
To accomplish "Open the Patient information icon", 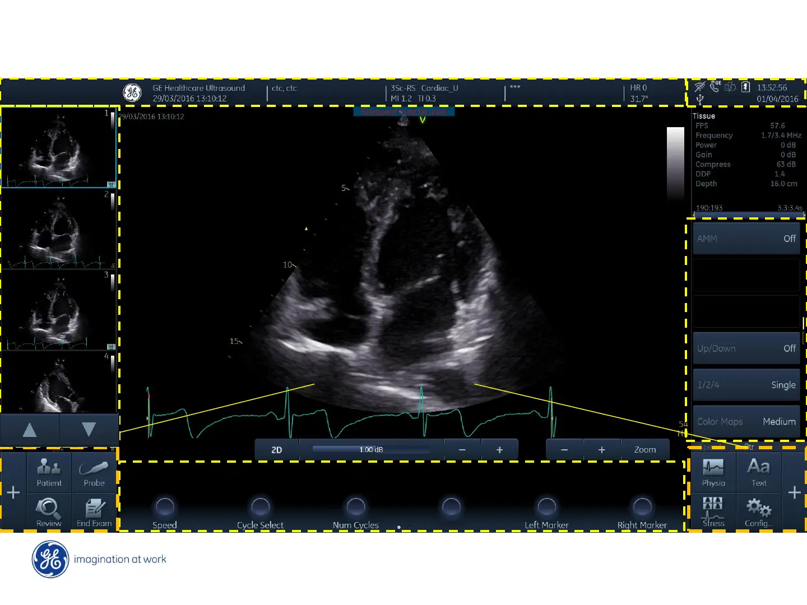I will (49, 472).
